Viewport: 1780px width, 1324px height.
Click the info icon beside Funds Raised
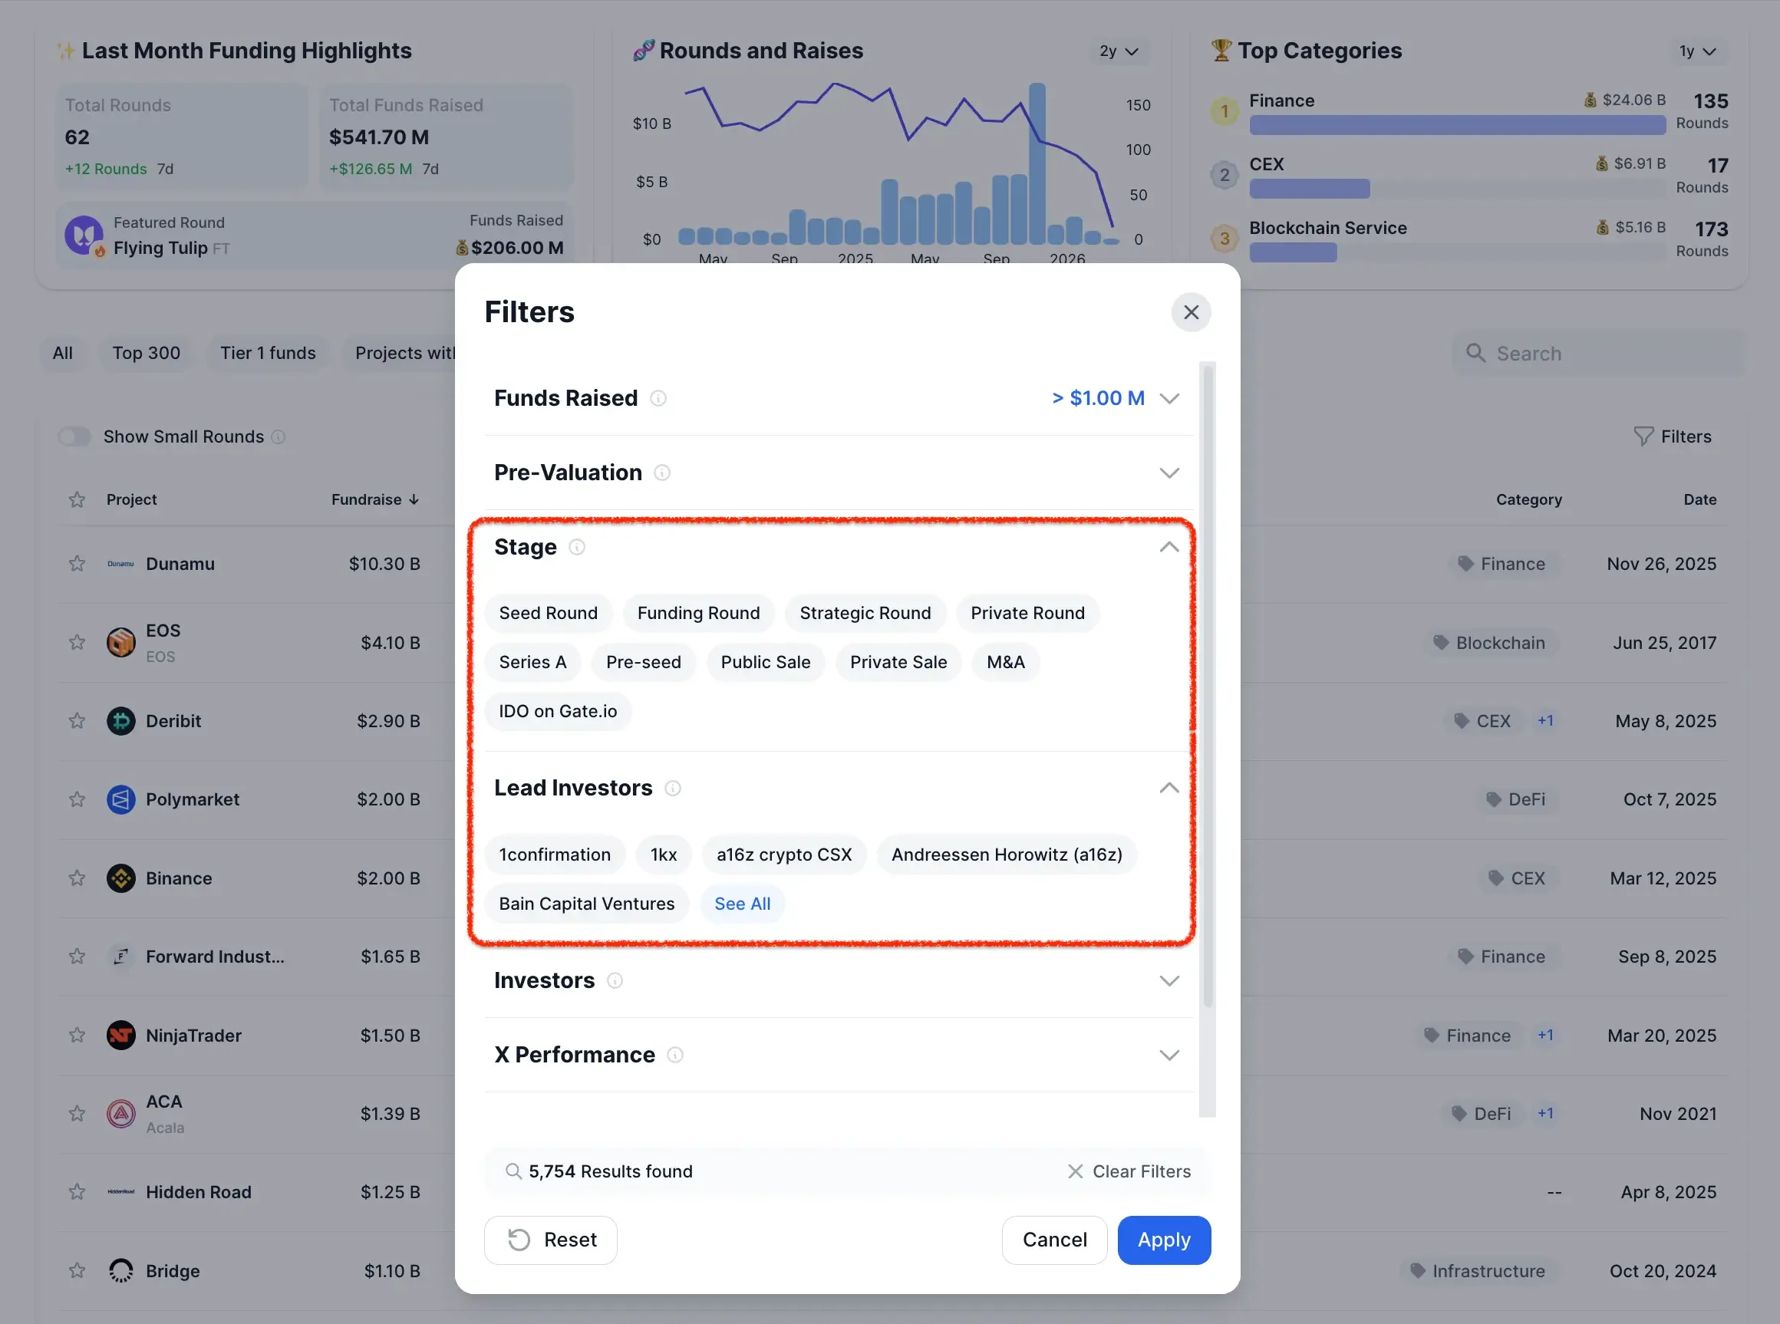(x=658, y=398)
